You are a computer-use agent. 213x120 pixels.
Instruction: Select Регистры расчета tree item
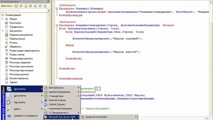pyautogui.click(x=19, y=74)
